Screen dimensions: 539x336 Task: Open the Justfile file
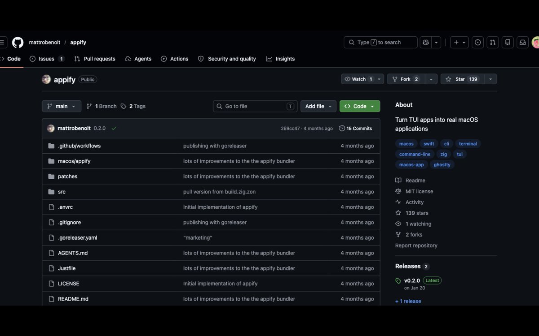point(66,268)
